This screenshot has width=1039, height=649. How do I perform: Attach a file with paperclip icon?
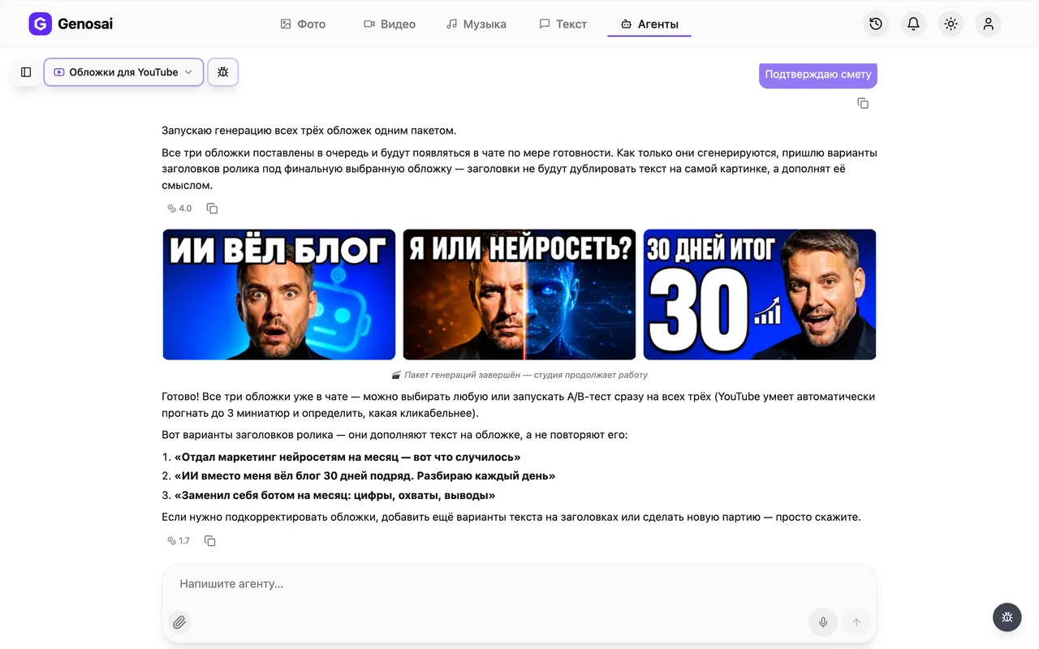click(179, 622)
